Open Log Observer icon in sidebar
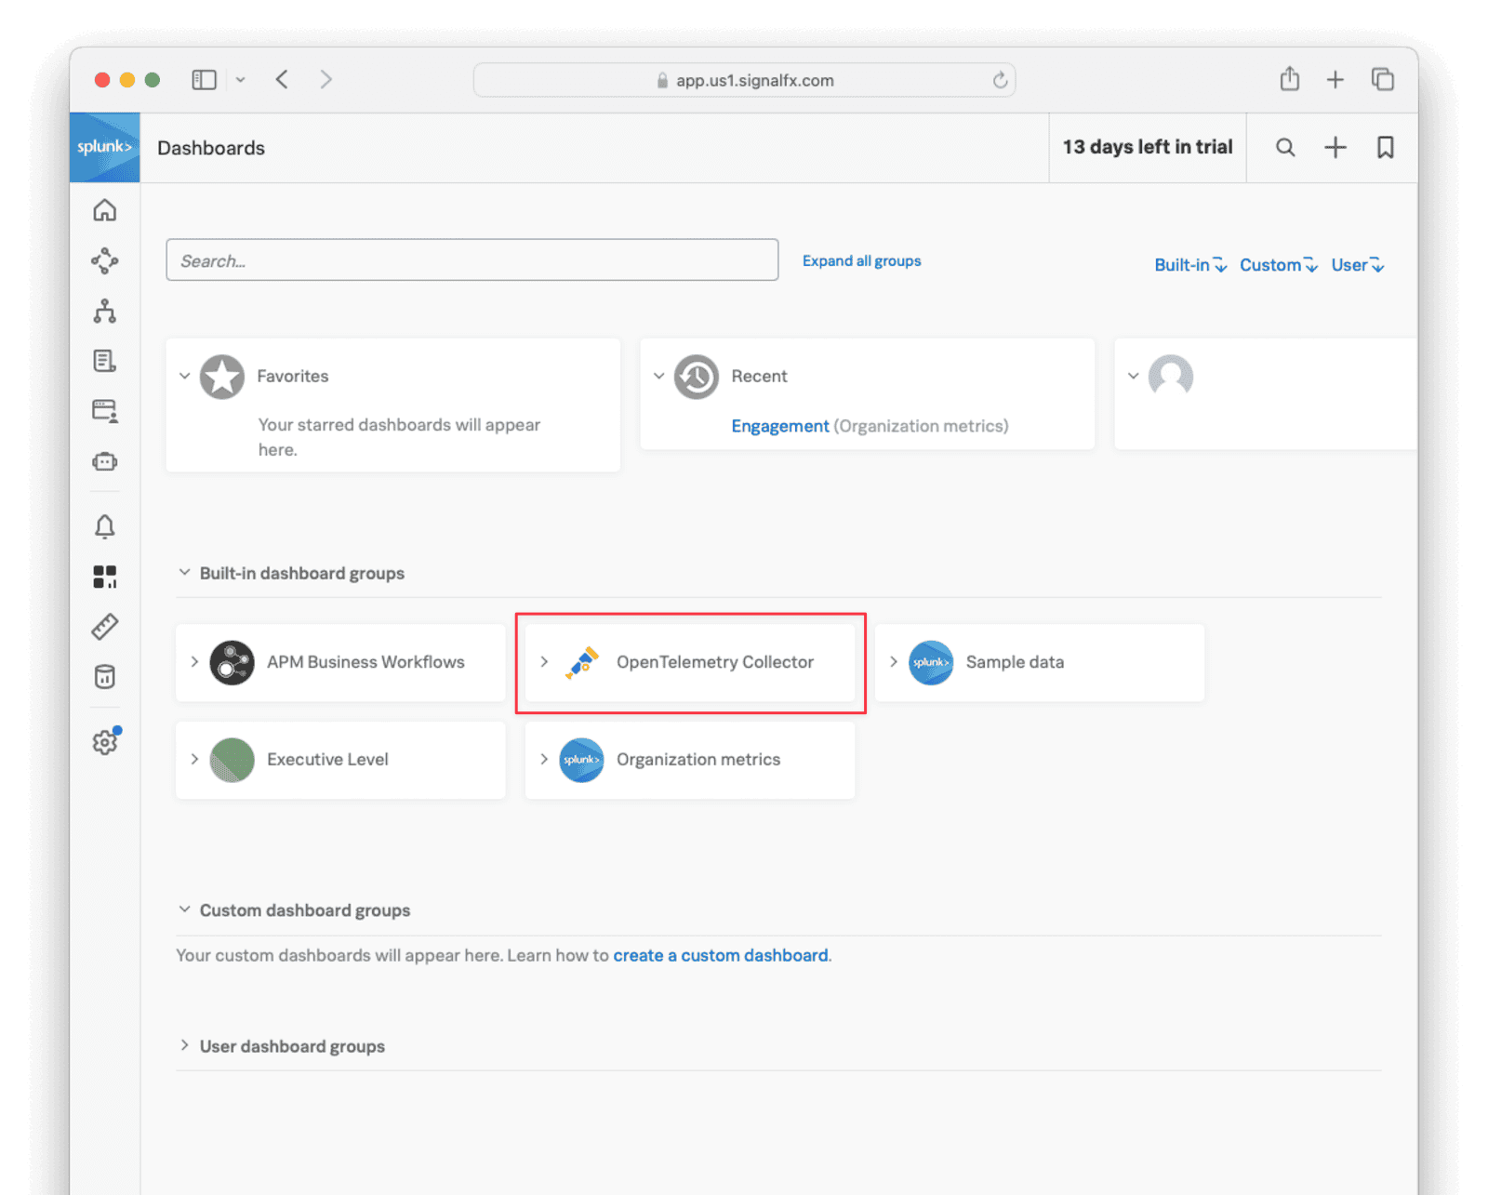1488x1195 pixels. 105,361
